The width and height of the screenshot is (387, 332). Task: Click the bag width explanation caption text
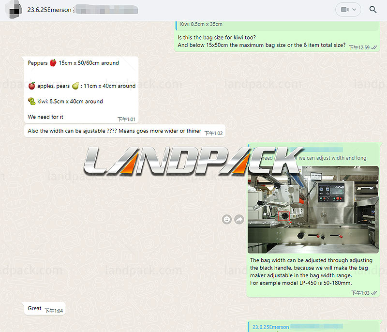pyautogui.click(x=300, y=272)
